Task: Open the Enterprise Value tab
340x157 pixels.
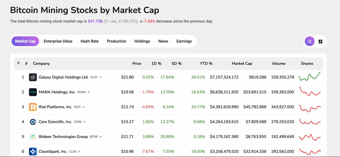Action: point(58,41)
